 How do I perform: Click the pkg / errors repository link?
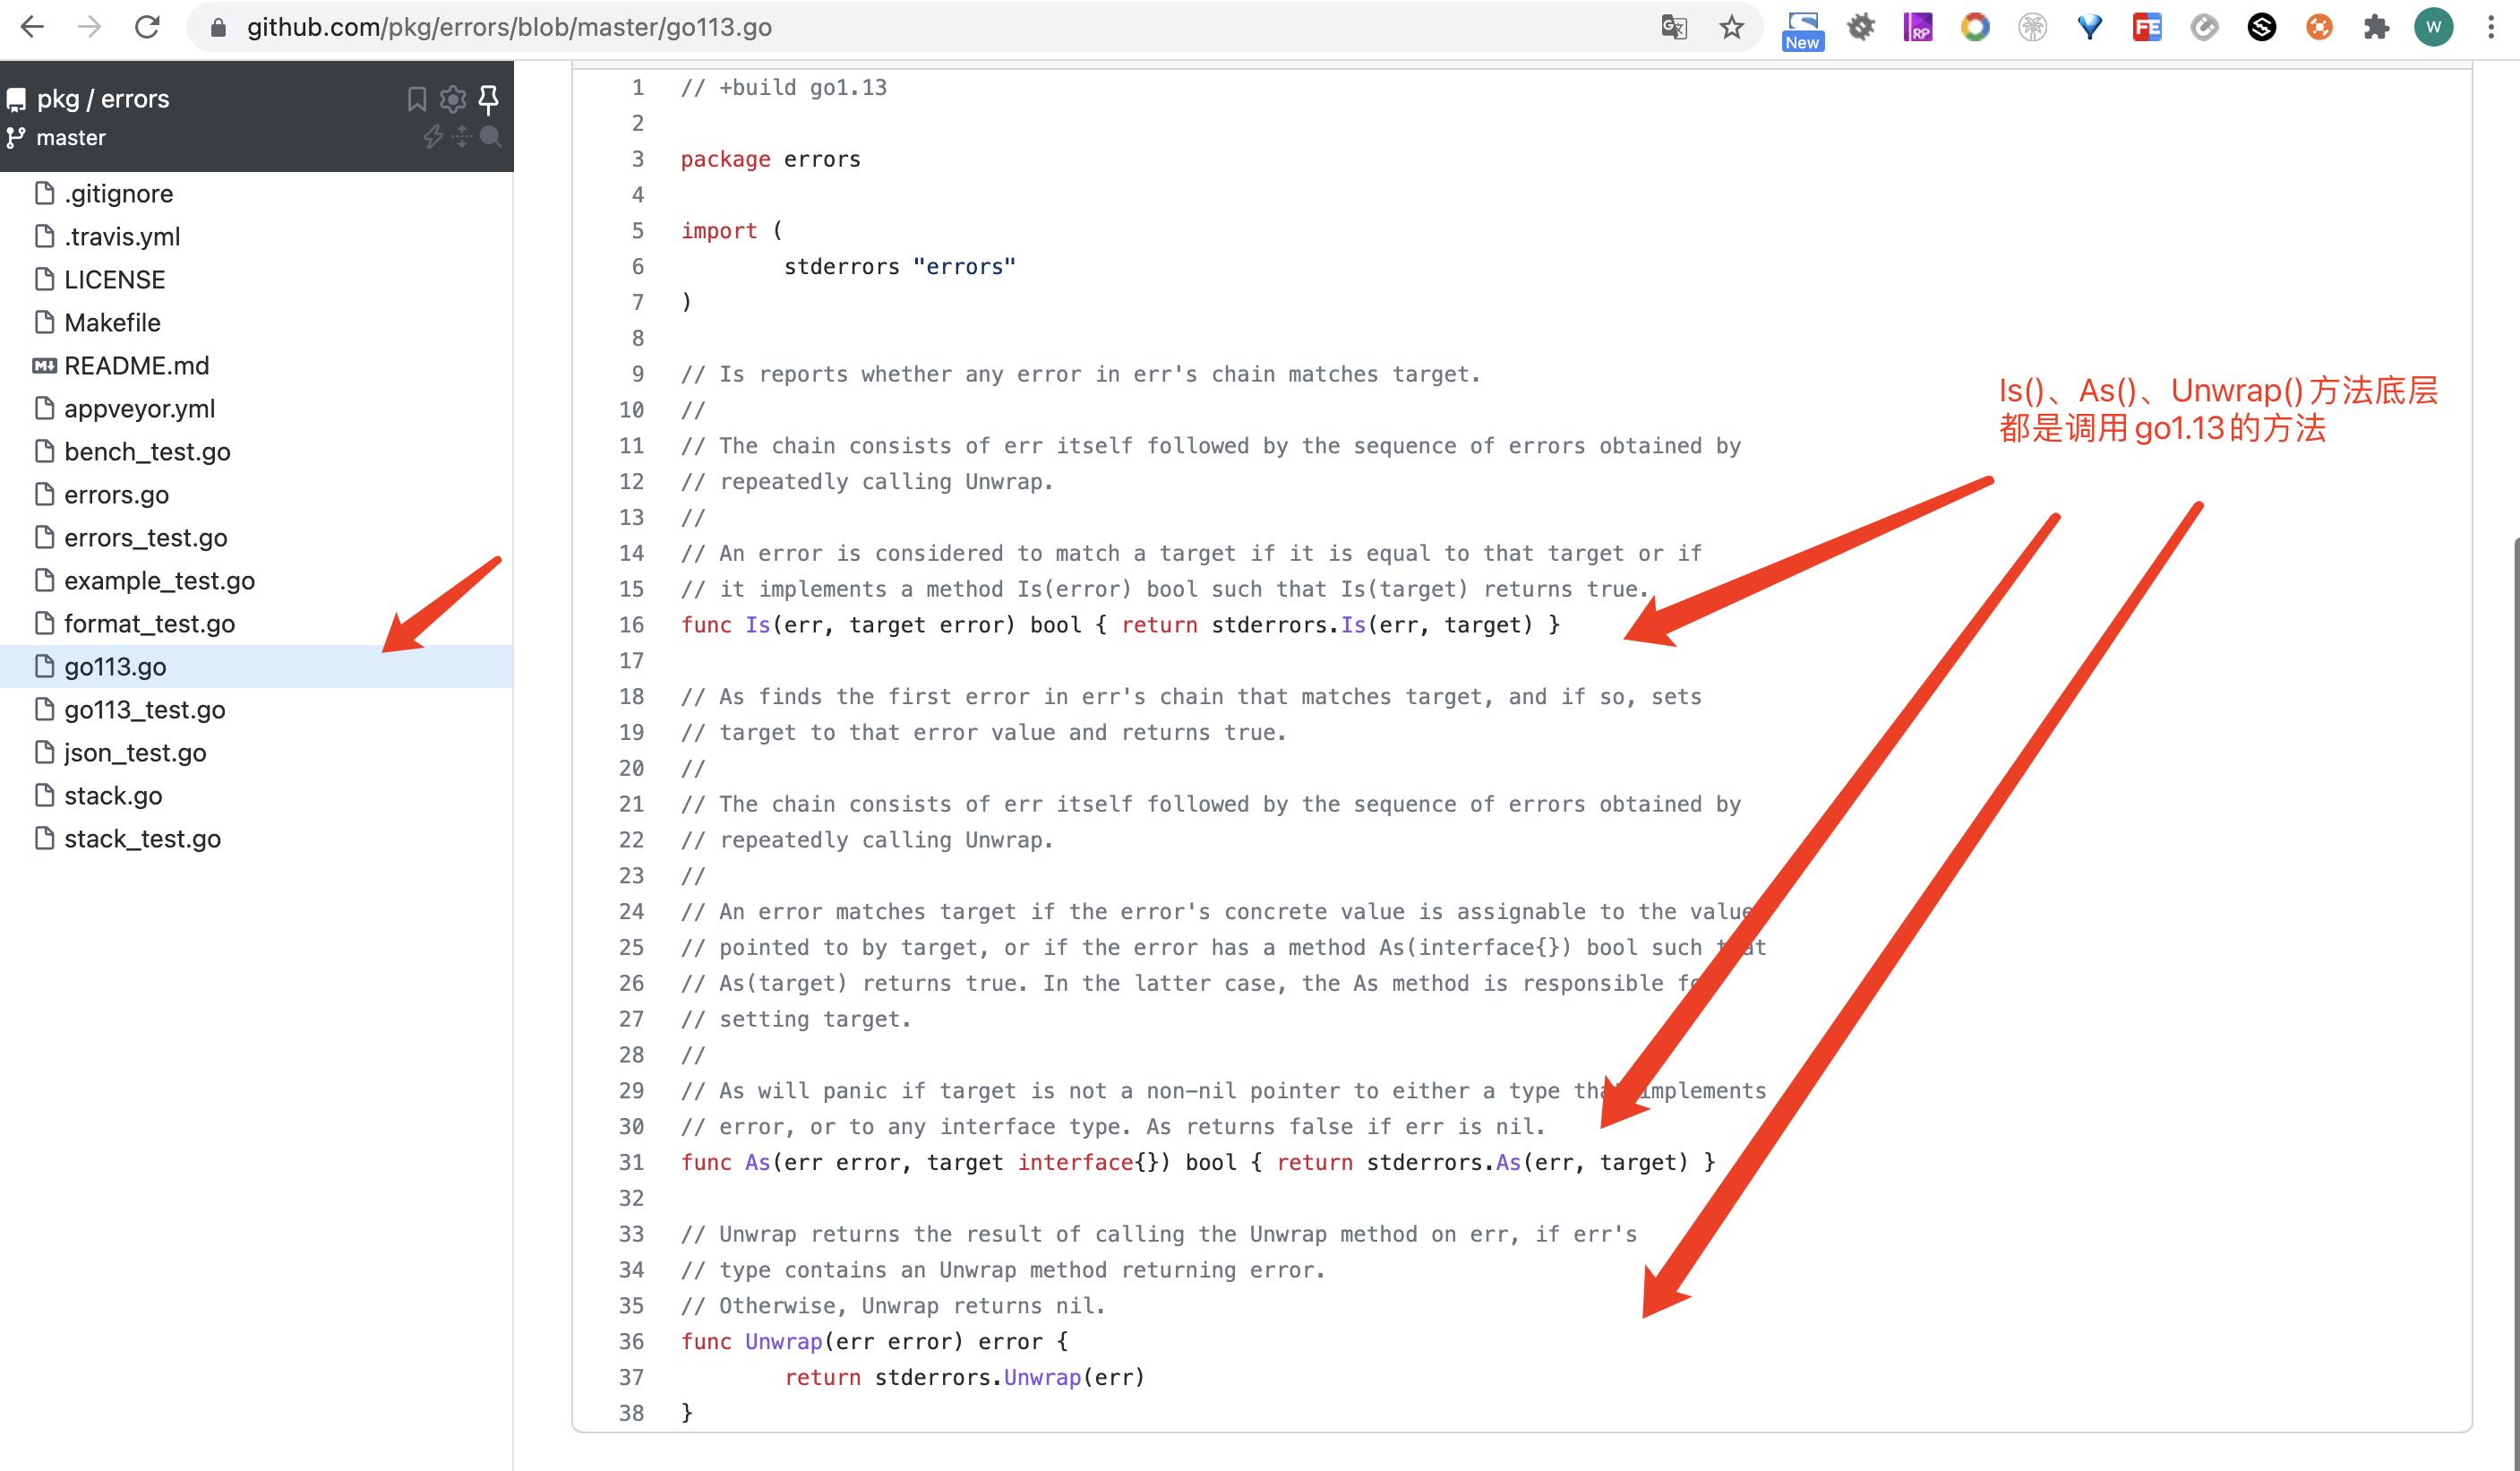[103, 99]
